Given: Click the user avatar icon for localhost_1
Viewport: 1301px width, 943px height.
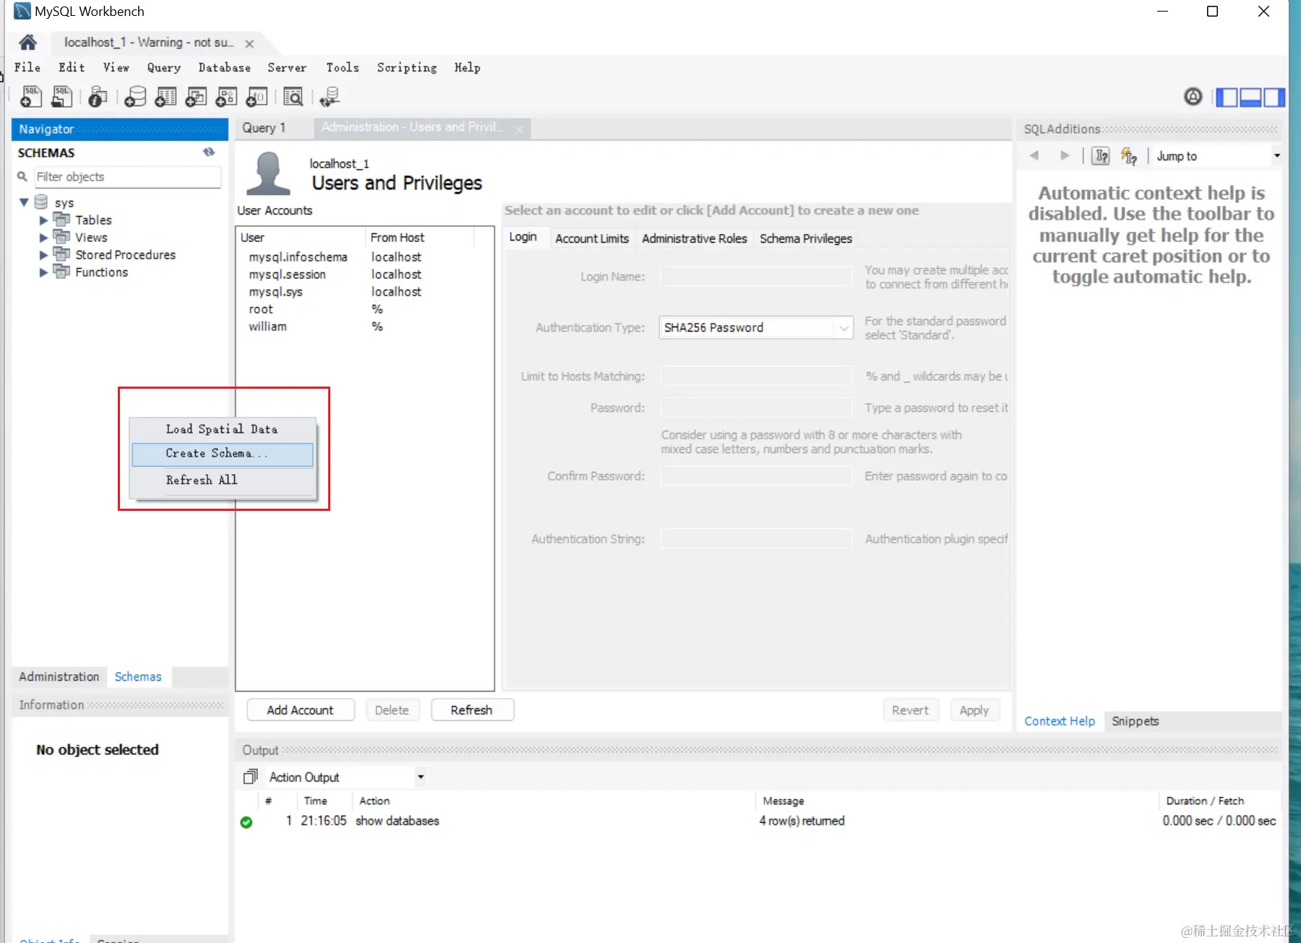Looking at the screenshot, I should point(268,173).
